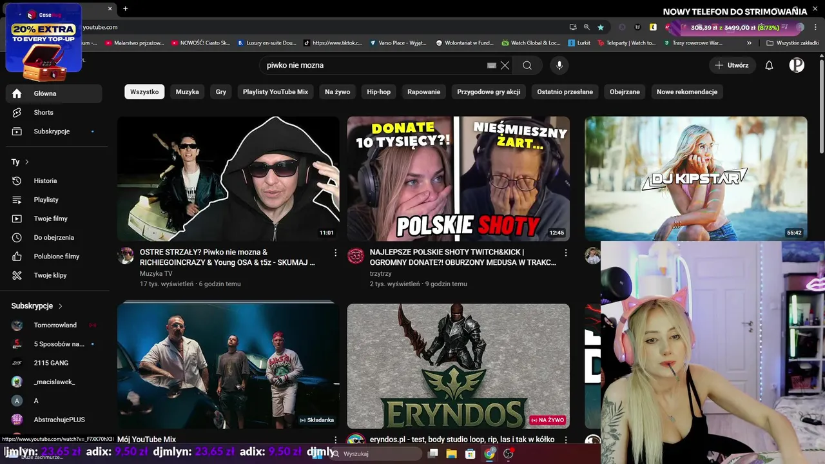
Task: Click the bookmark star in address bar
Action: tap(601, 27)
